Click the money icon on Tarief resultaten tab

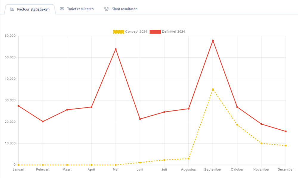click(x=62, y=9)
